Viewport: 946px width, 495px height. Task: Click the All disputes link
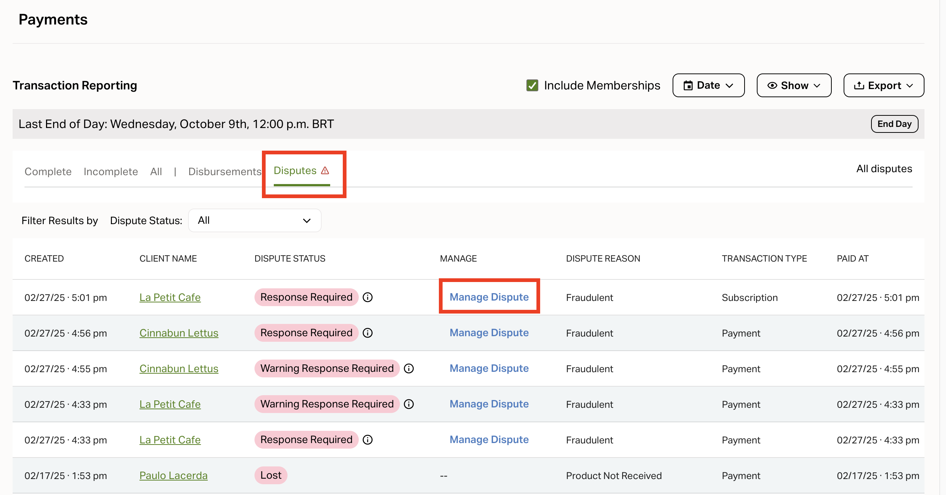(884, 169)
